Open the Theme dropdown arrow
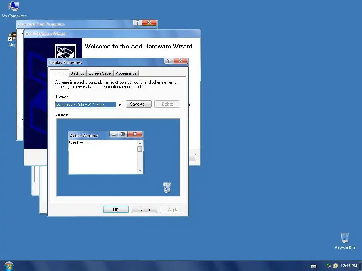Image resolution: width=362 pixels, height=271 pixels. point(119,104)
